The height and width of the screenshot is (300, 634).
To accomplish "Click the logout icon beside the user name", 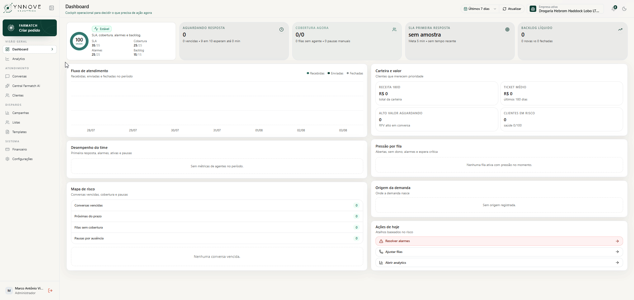I will point(50,290).
